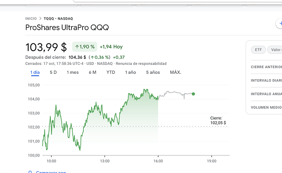The image size is (282, 173).
Task: Click the ETF tag chip
Action: [x=258, y=50]
